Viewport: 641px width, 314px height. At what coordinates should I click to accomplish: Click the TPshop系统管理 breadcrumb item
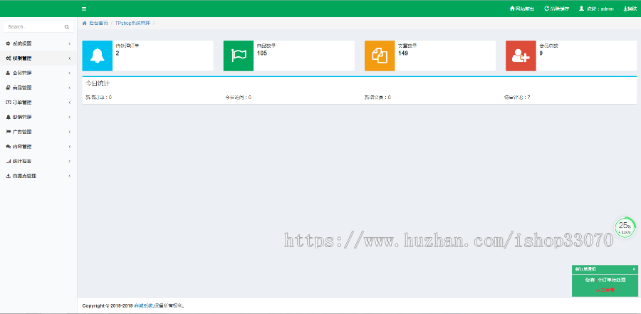[x=132, y=23]
